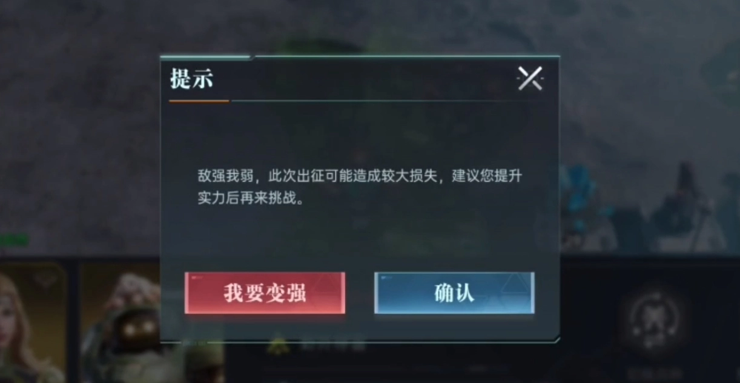Screen dimensions: 740x383
Task: Click the orange underline beneath the 提示 title
Action: pyautogui.click(x=199, y=101)
